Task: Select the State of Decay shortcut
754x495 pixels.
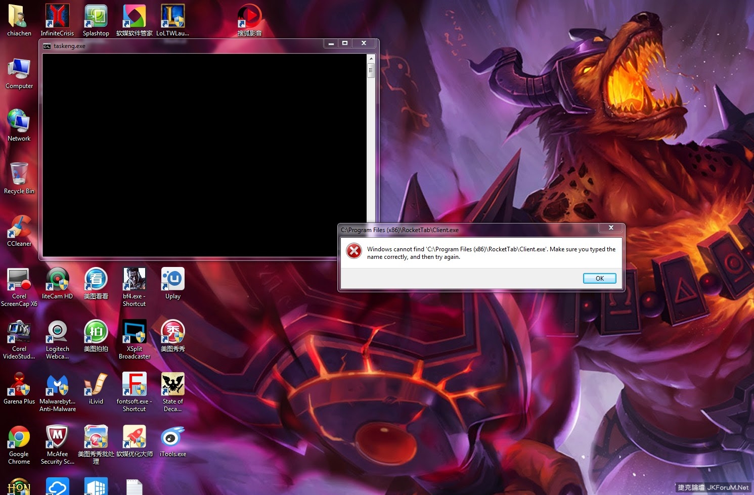Action: pyautogui.click(x=173, y=385)
